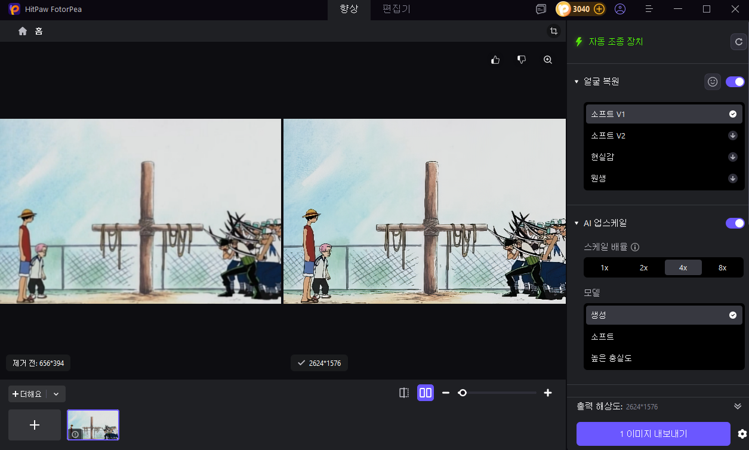Screen dimensions: 749x450
Task: Click the 더해요 add button
Action: [27, 394]
